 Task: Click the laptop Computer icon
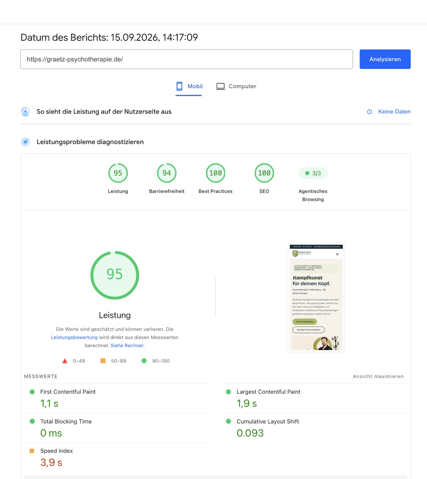(x=221, y=87)
